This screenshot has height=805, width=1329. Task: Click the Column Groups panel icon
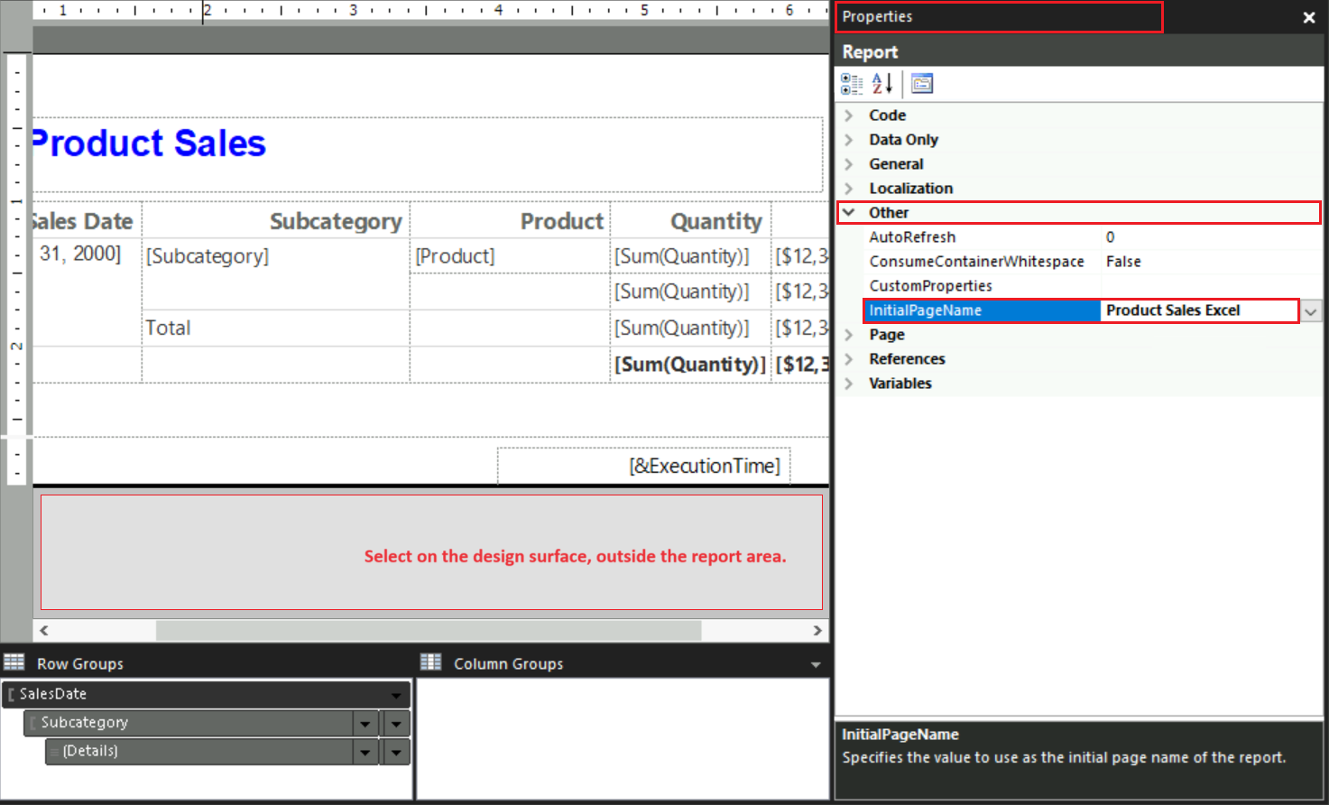430,662
